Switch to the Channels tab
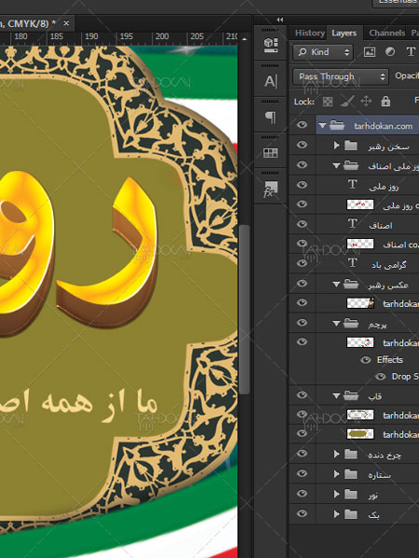The width and height of the screenshot is (419, 558). click(x=387, y=33)
